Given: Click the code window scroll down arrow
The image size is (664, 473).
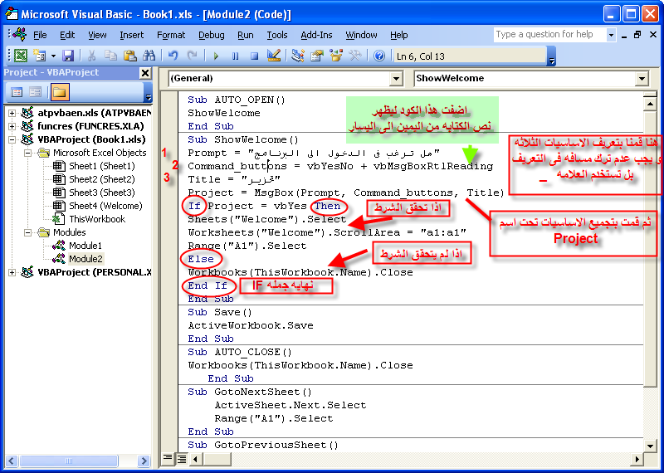Looking at the screenshot, I should [x=650, y=445].
